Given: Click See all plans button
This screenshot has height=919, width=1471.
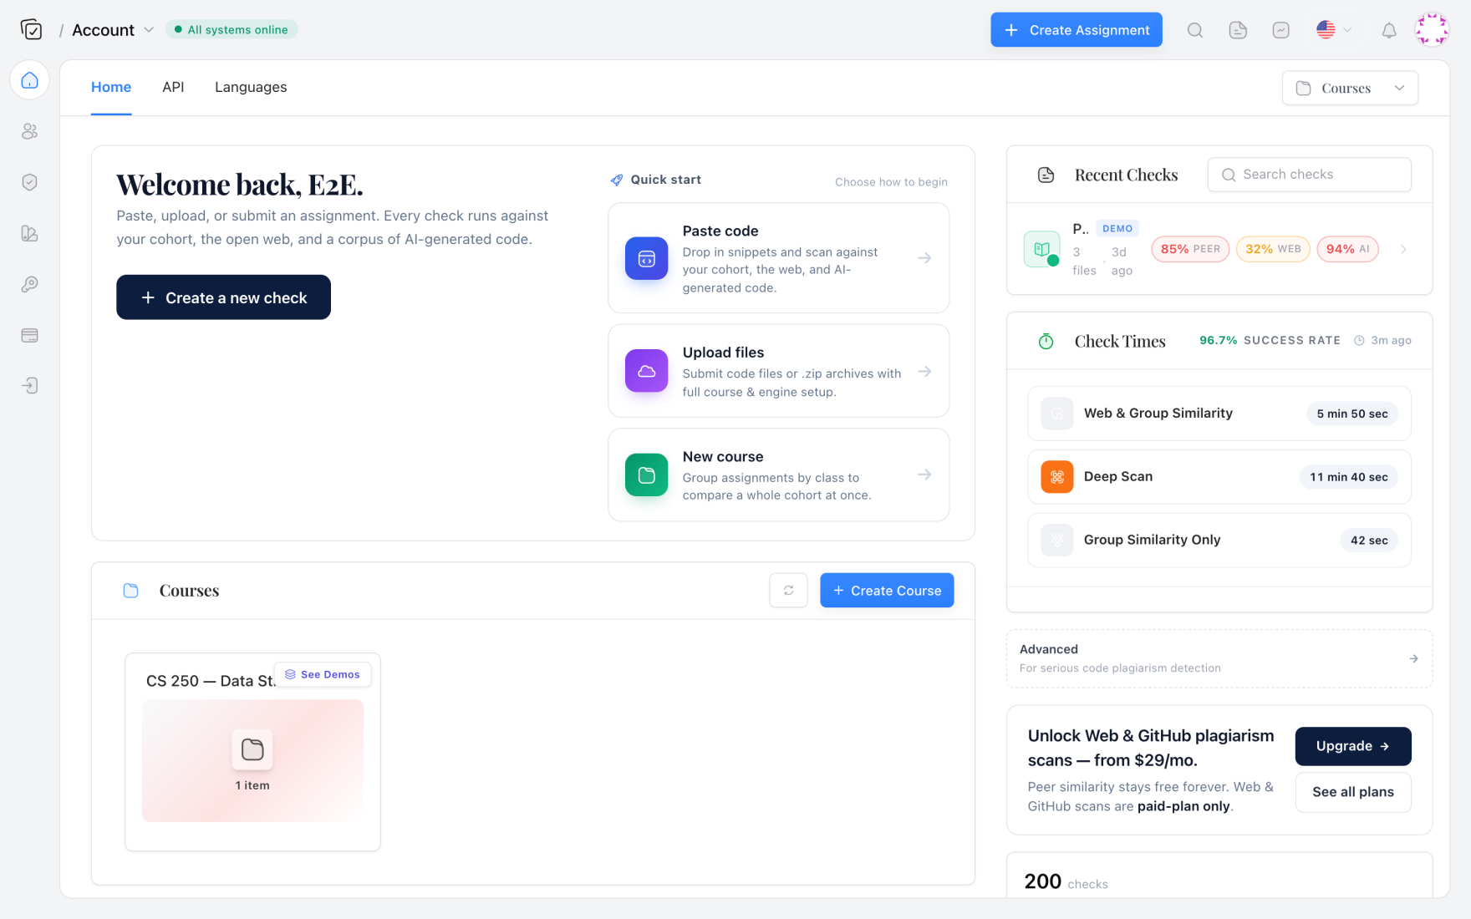Looking at the screenshot, I should pyautogui.click(x=1353, y=792).
